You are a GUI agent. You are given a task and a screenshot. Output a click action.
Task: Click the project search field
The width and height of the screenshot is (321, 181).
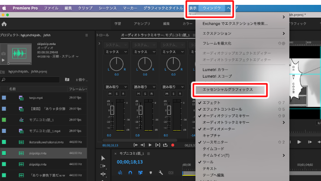30,79
